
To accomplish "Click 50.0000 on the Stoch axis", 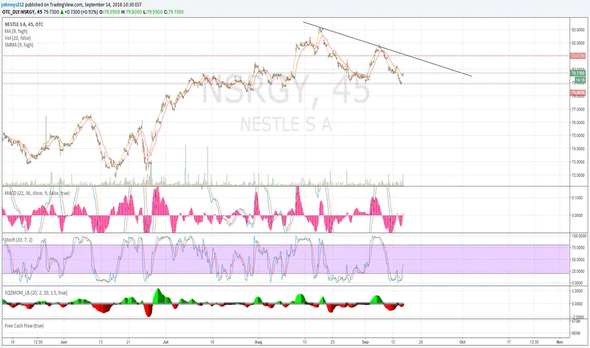I will coord(579,259).
